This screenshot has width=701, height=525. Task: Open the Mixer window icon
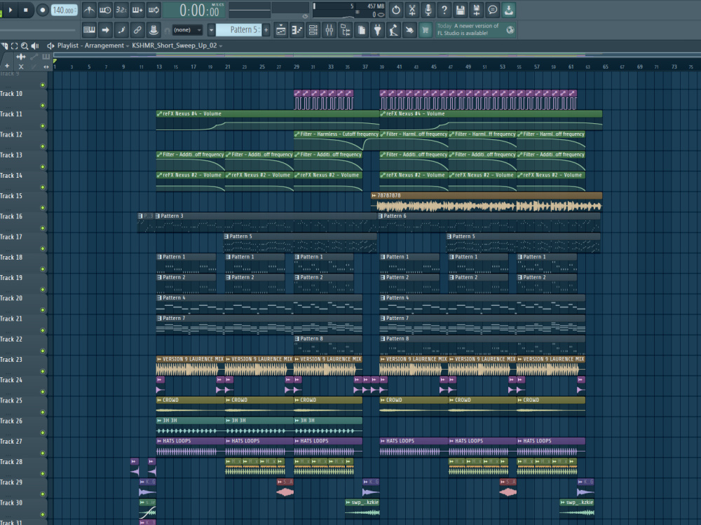[x=329, y=30]
